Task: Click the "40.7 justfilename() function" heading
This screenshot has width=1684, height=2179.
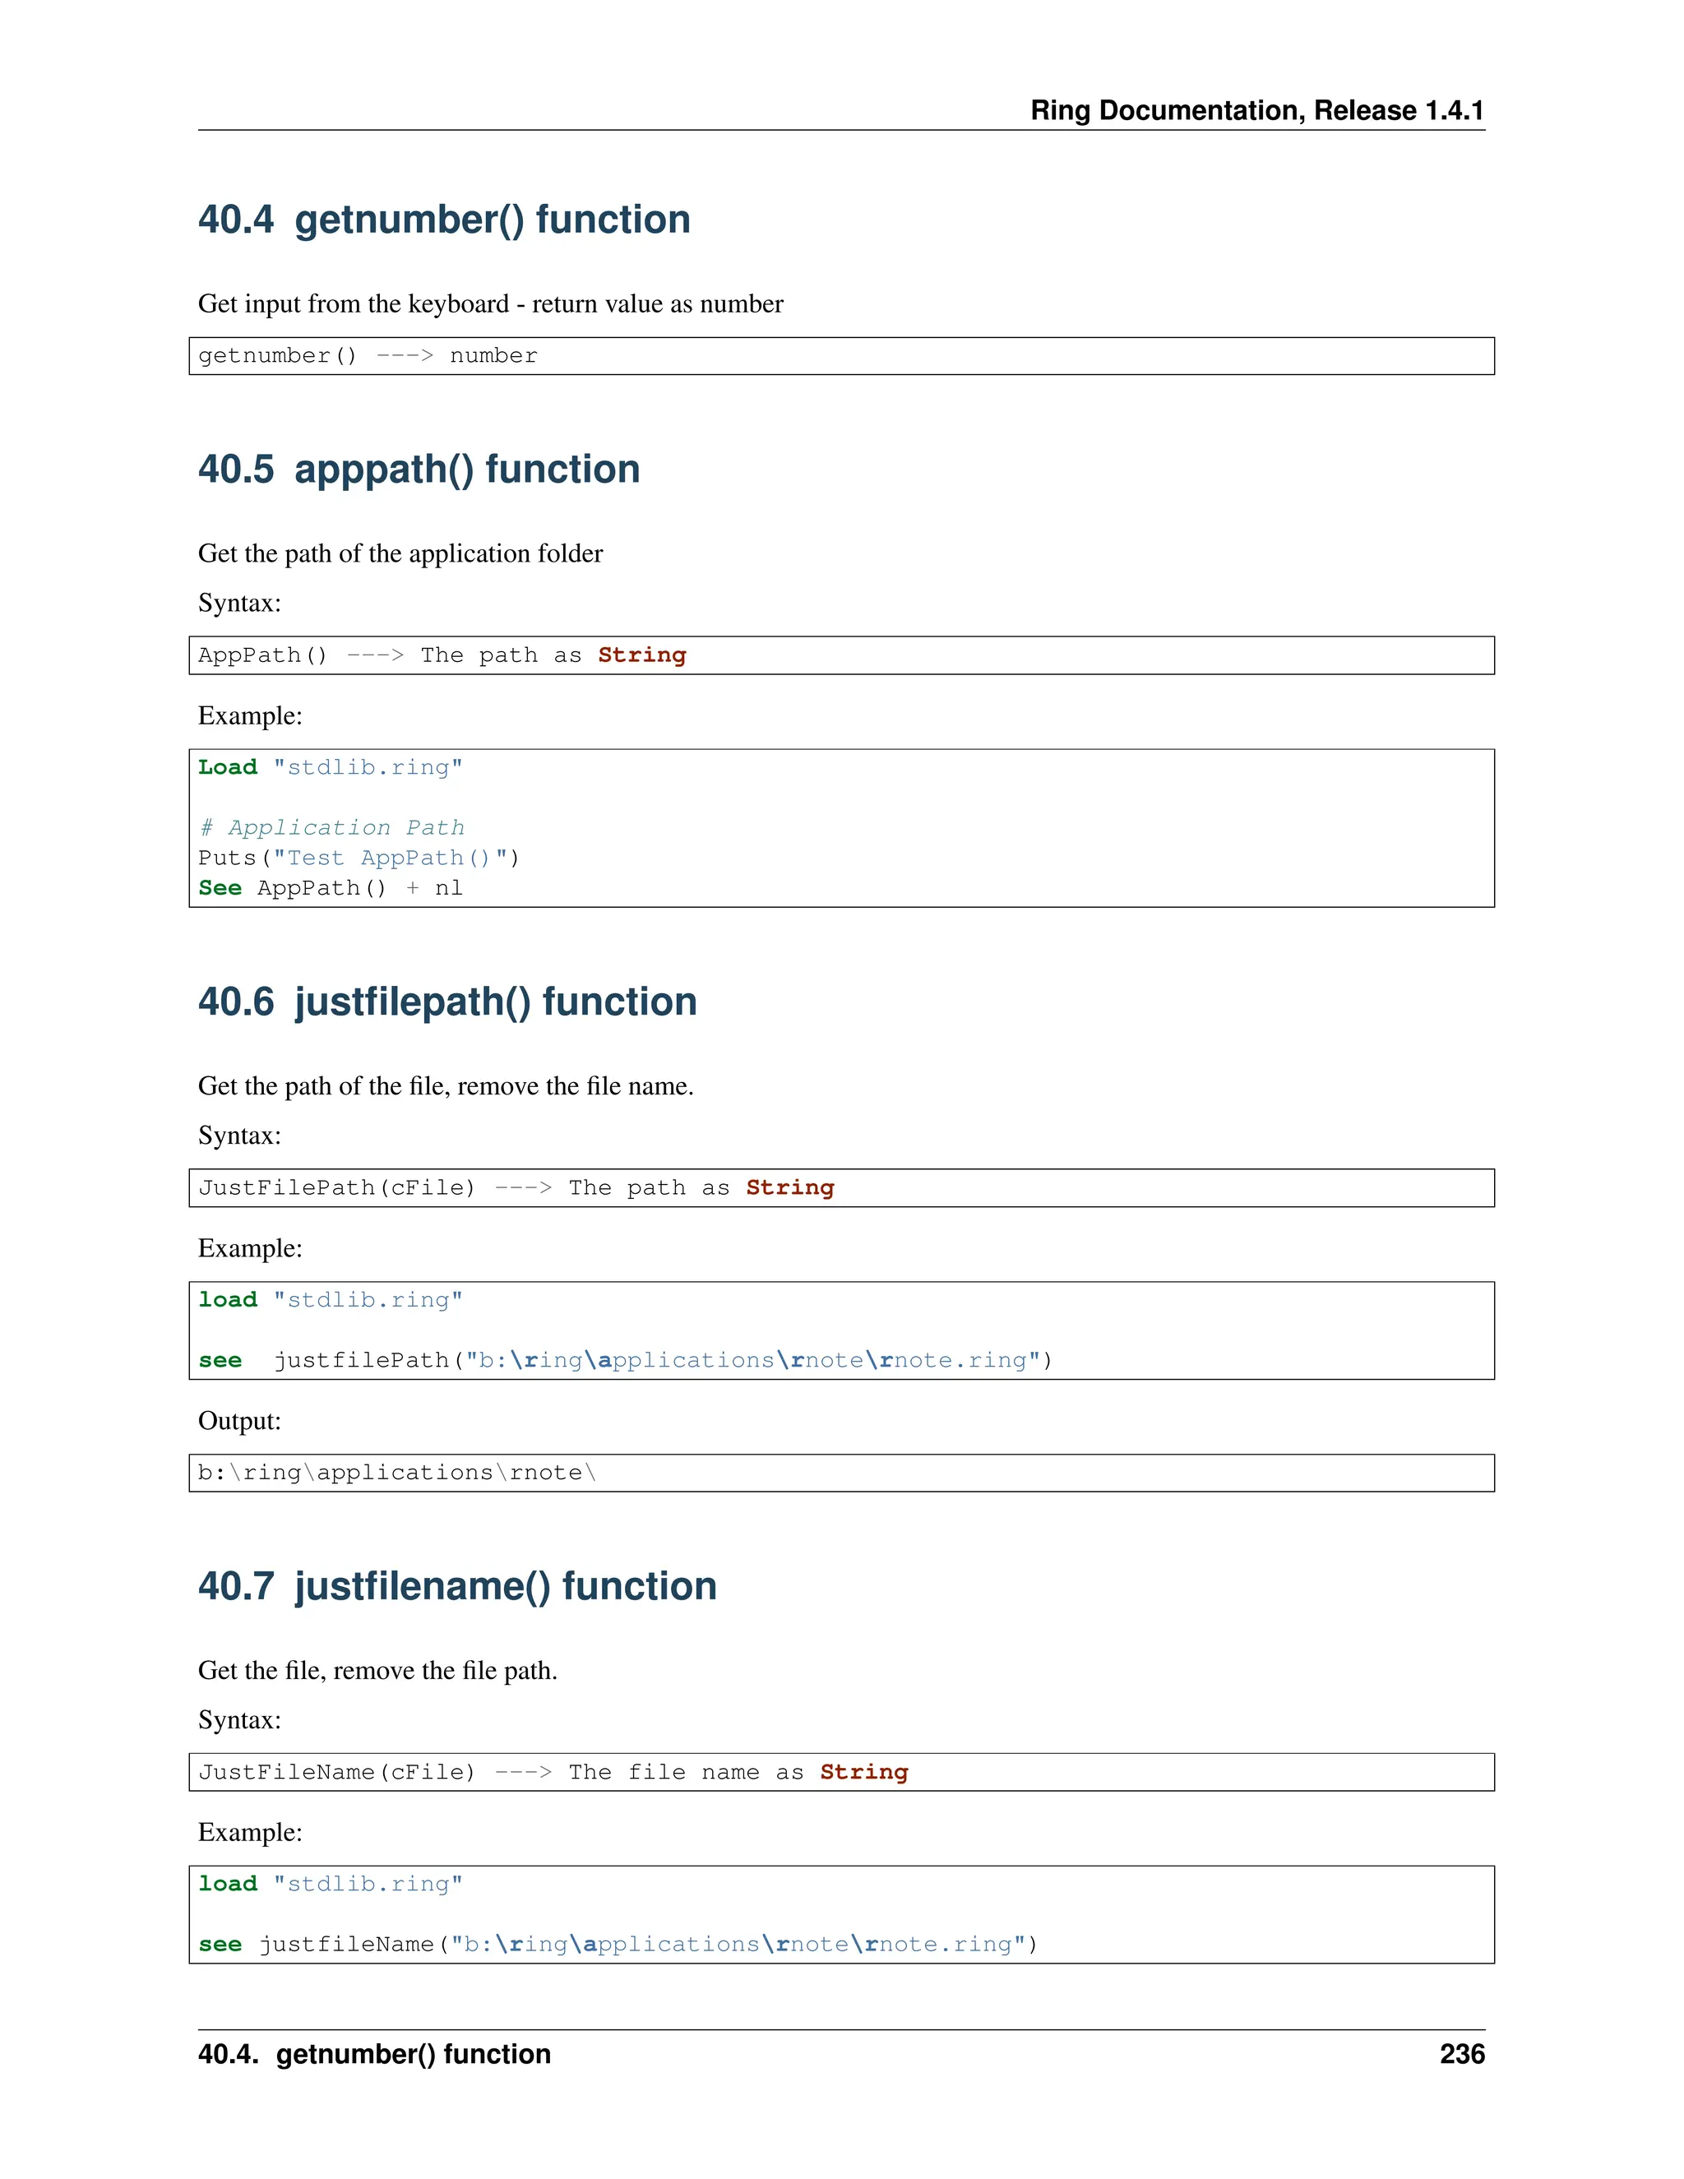Action: [457, 1586]
